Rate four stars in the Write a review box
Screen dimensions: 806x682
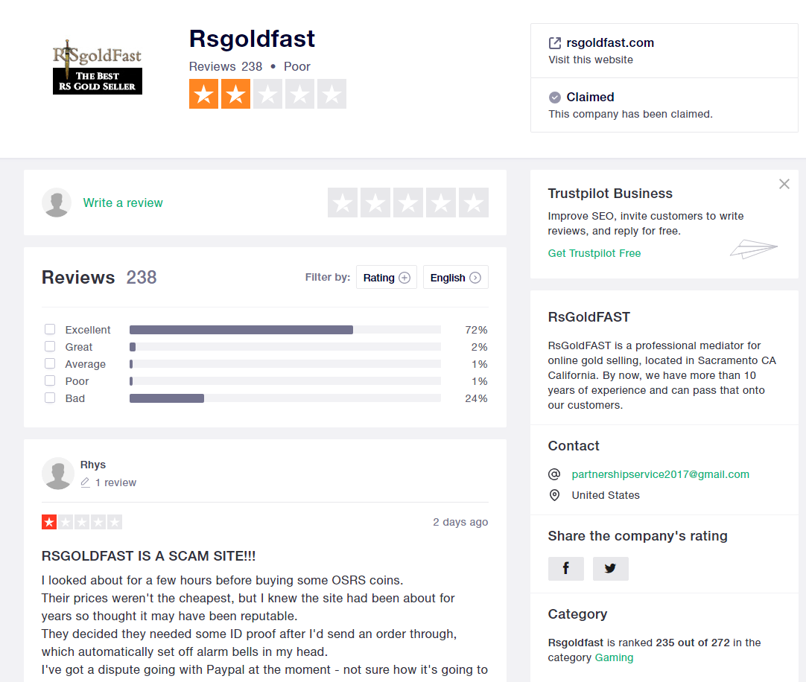tap(441, 203)
